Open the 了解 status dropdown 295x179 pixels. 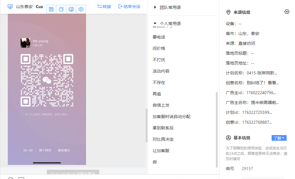coord(279,138)
